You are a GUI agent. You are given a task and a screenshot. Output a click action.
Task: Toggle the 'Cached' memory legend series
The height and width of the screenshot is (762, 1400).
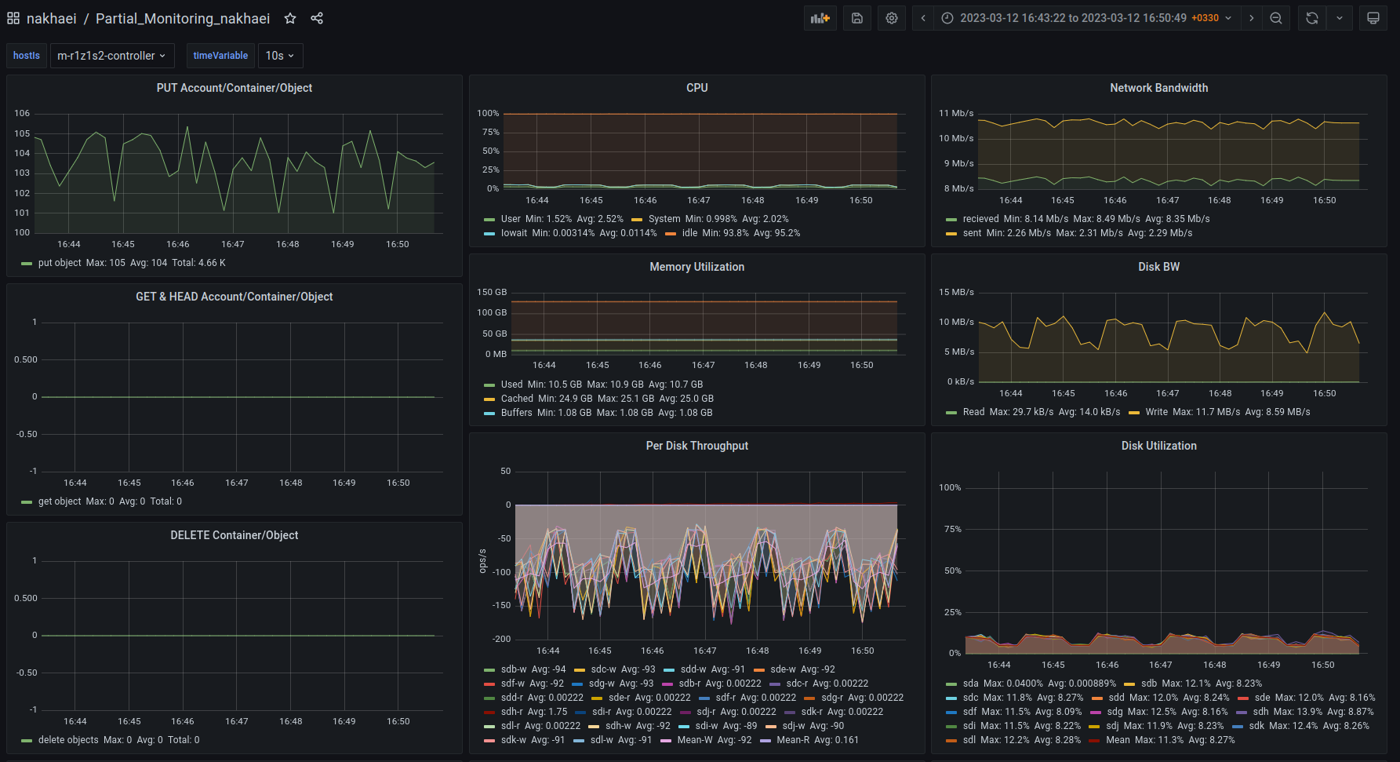tap(516, 399)
